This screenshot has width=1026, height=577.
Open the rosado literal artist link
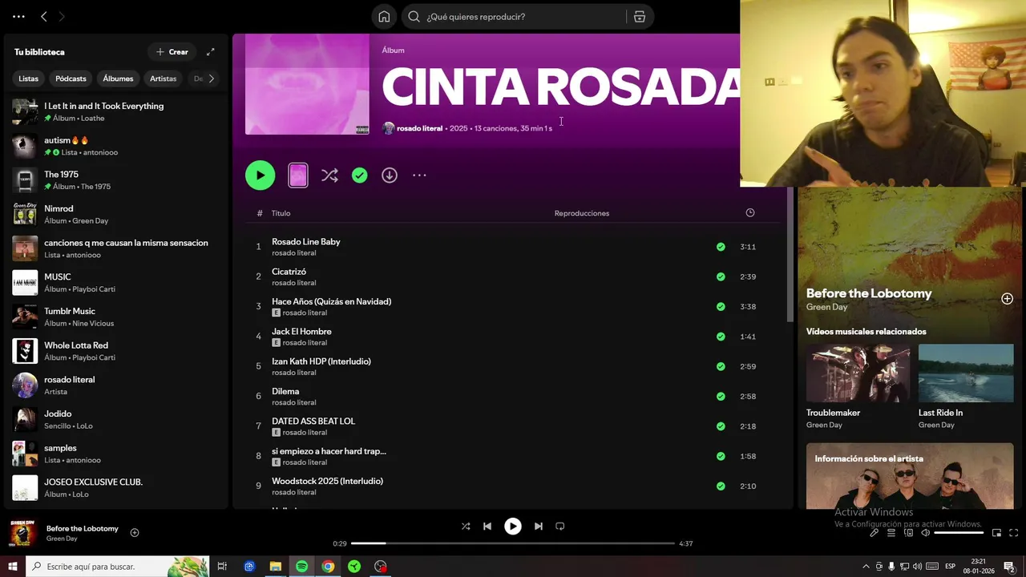419,128
